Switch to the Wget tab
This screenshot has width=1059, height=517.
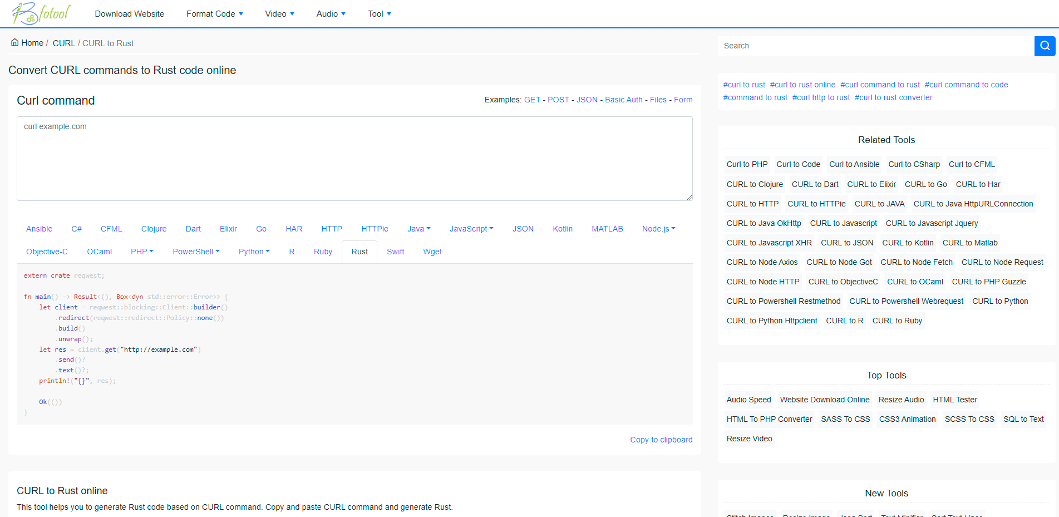point(432,252)
